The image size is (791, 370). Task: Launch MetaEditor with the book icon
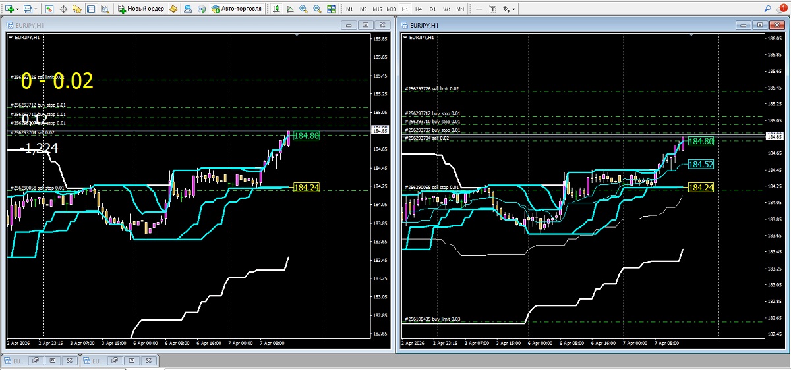tap(173, 9)
